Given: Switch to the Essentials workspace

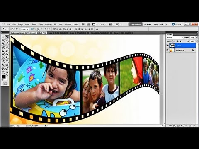Looking at the screenshot, I should [136, 24].
